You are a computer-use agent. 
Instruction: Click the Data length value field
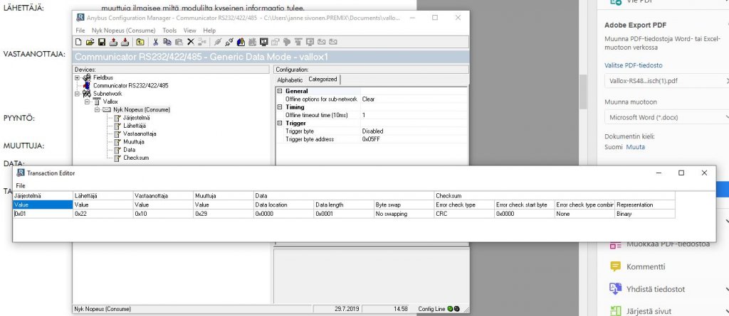[342, 214]
